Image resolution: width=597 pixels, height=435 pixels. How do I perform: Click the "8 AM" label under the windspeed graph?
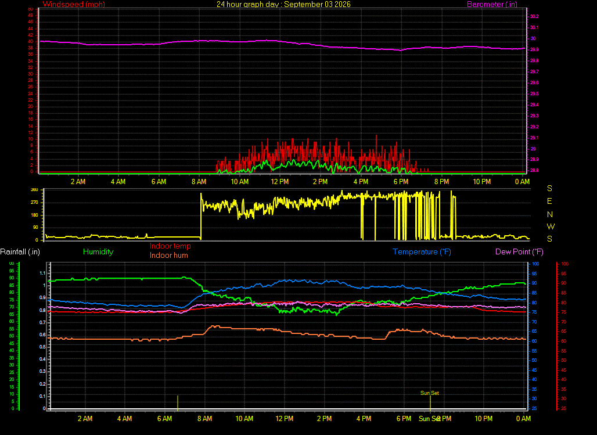click(199, 182)
